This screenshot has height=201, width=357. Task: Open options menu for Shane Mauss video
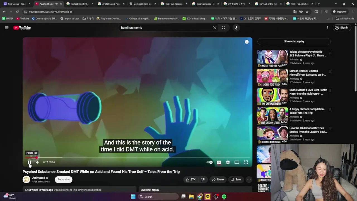[x=330, y=90]
